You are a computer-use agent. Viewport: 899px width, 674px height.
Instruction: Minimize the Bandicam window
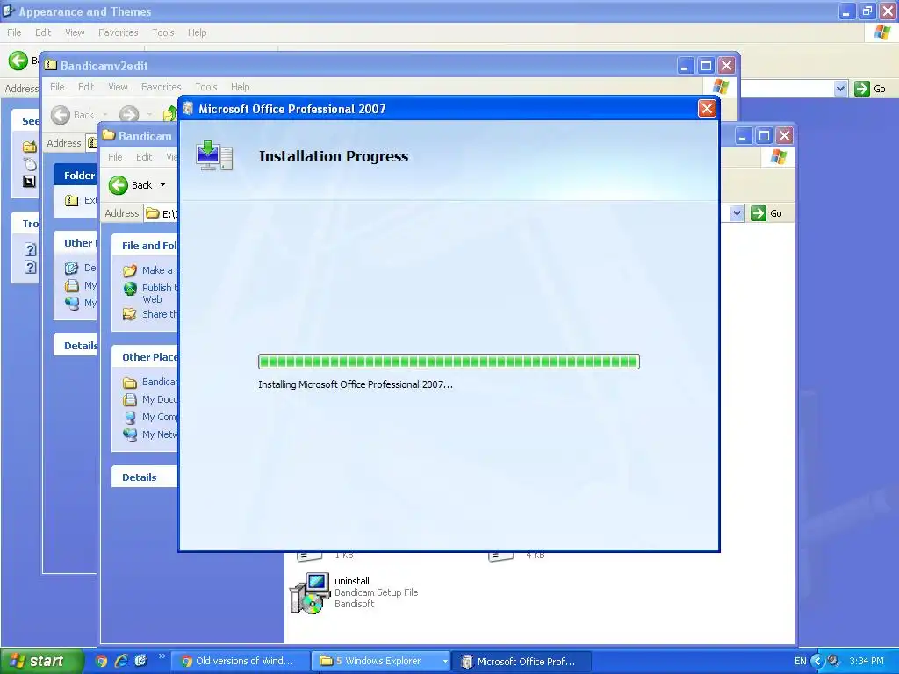(743, 136)
